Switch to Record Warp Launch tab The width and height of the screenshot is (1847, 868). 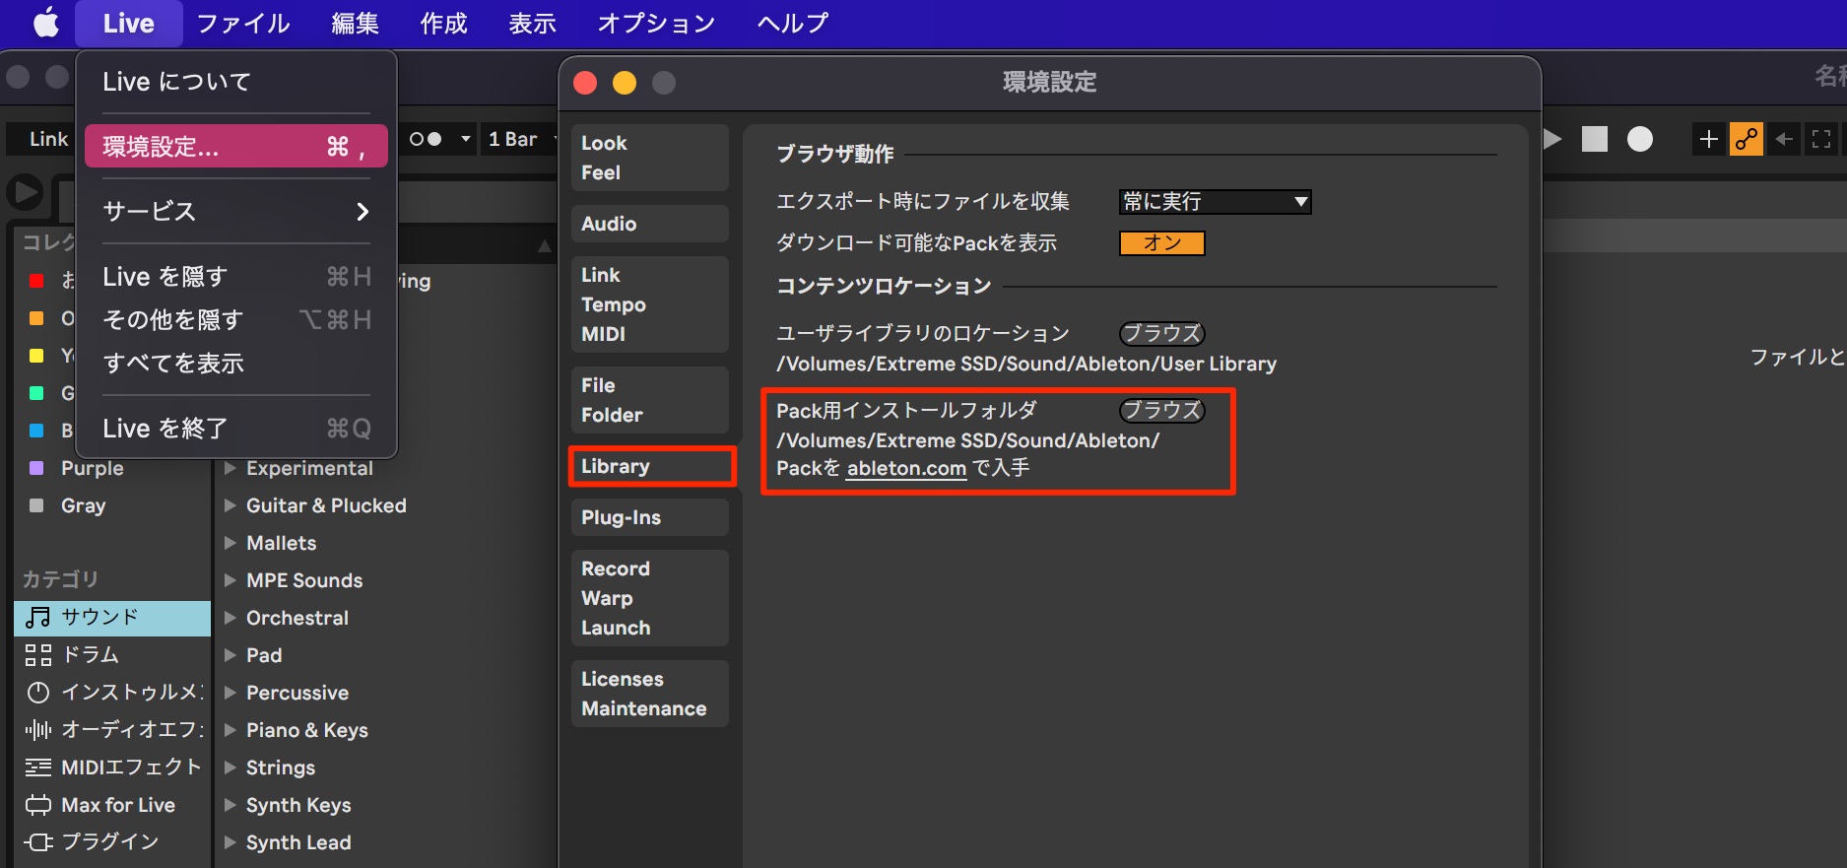click(649, 598)
